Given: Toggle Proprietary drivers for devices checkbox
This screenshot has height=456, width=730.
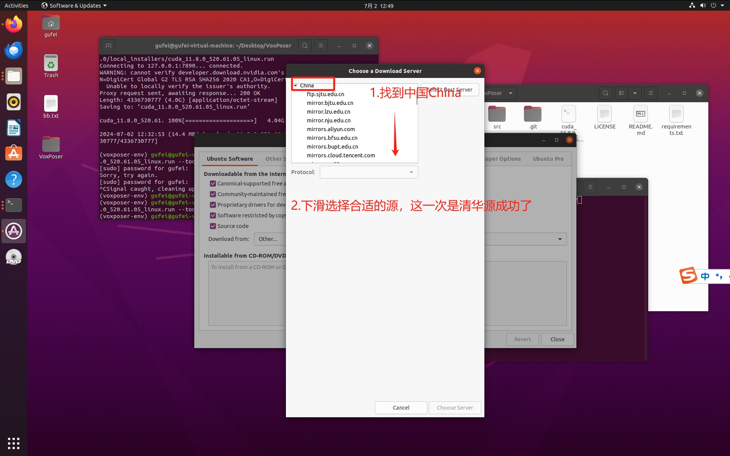Looking at the screenshot, I should (x=213, y=205).
